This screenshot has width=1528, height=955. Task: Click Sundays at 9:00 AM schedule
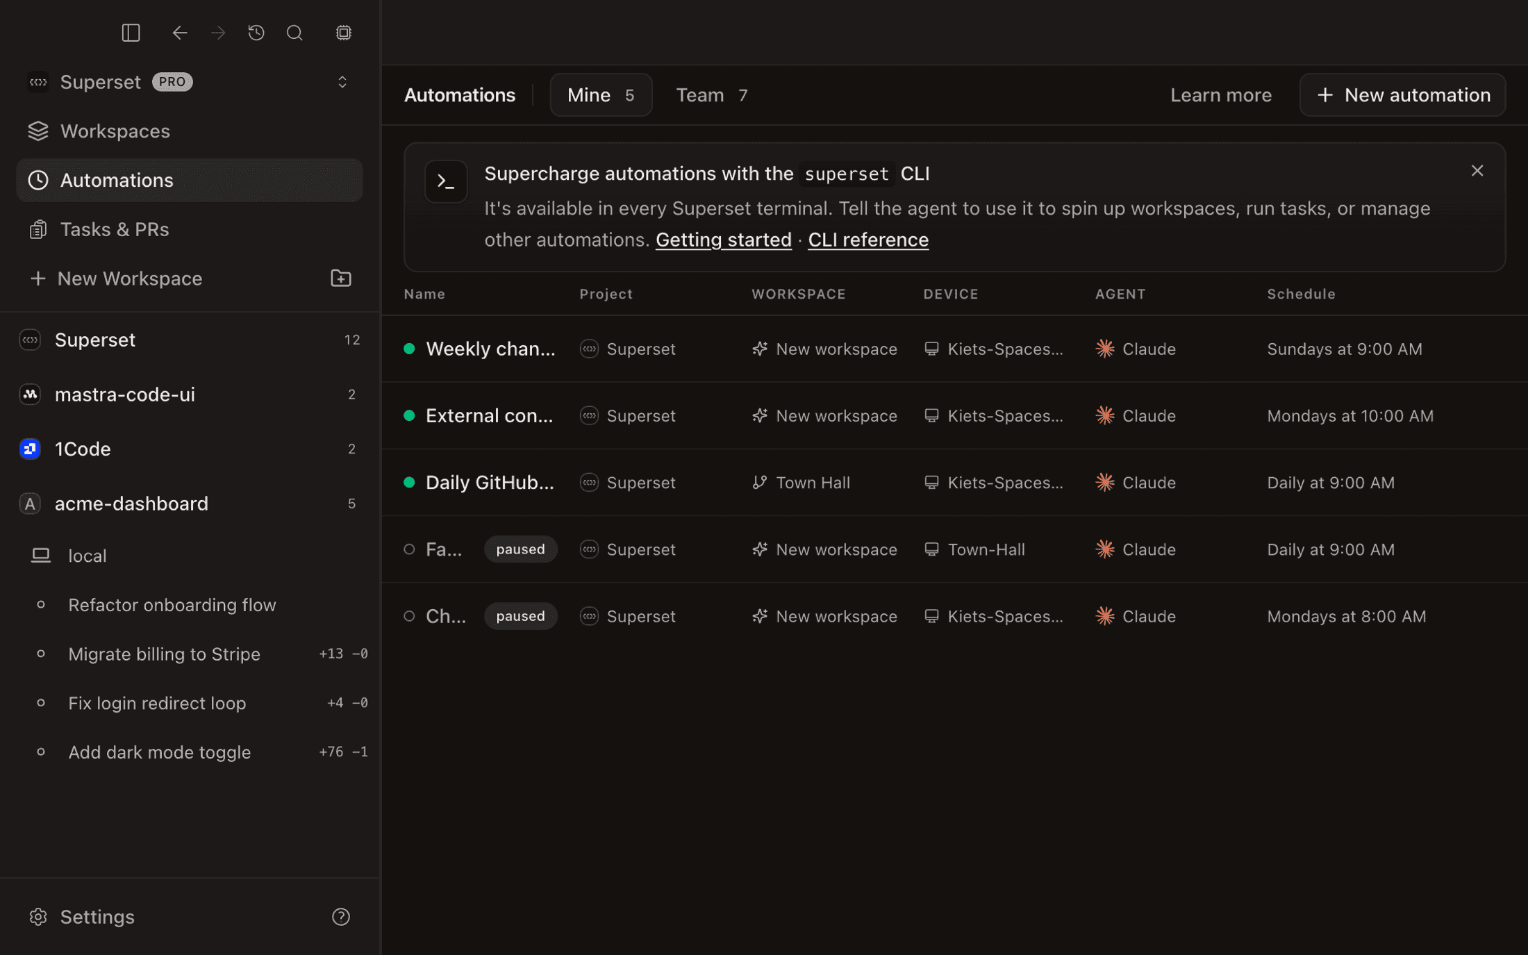click(x=1345, y=349)
